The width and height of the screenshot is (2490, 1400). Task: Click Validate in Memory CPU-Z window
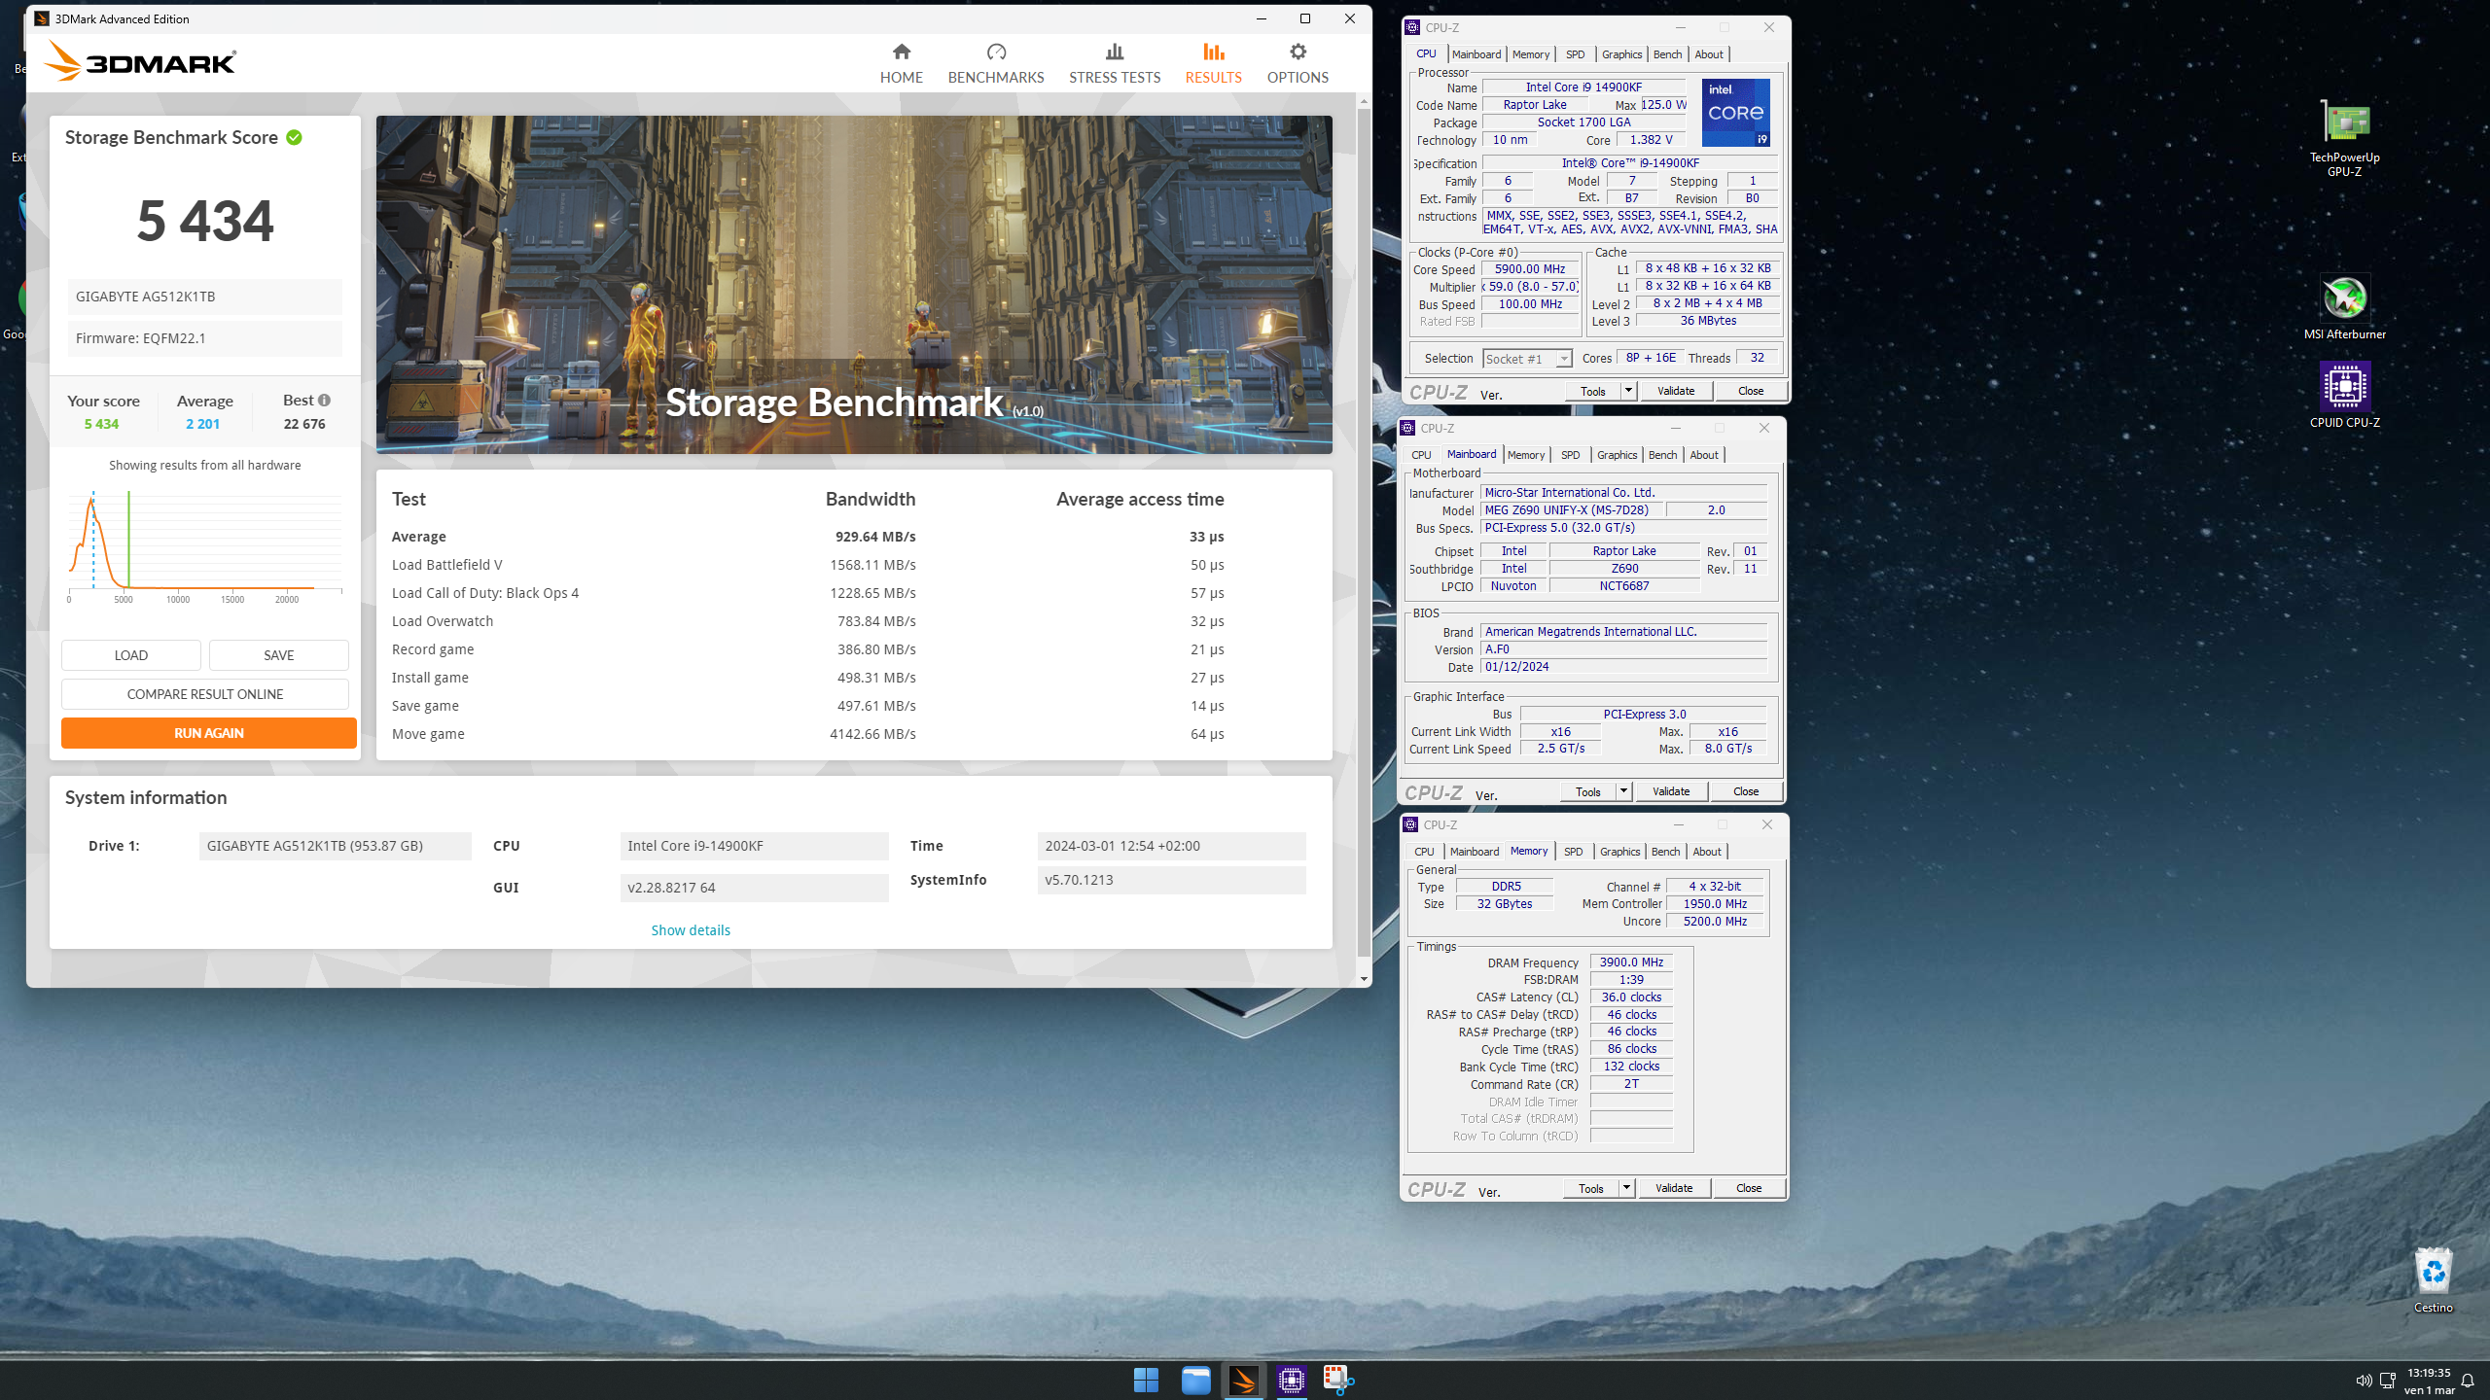1674,1188
